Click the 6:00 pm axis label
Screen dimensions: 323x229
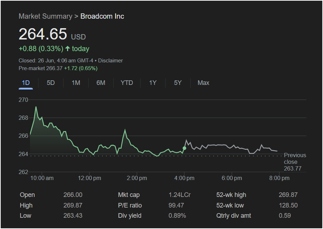(x=232, y=178)
